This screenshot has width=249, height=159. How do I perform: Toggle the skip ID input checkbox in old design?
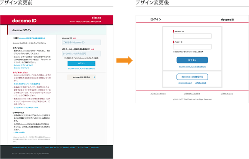click(65, 58)
